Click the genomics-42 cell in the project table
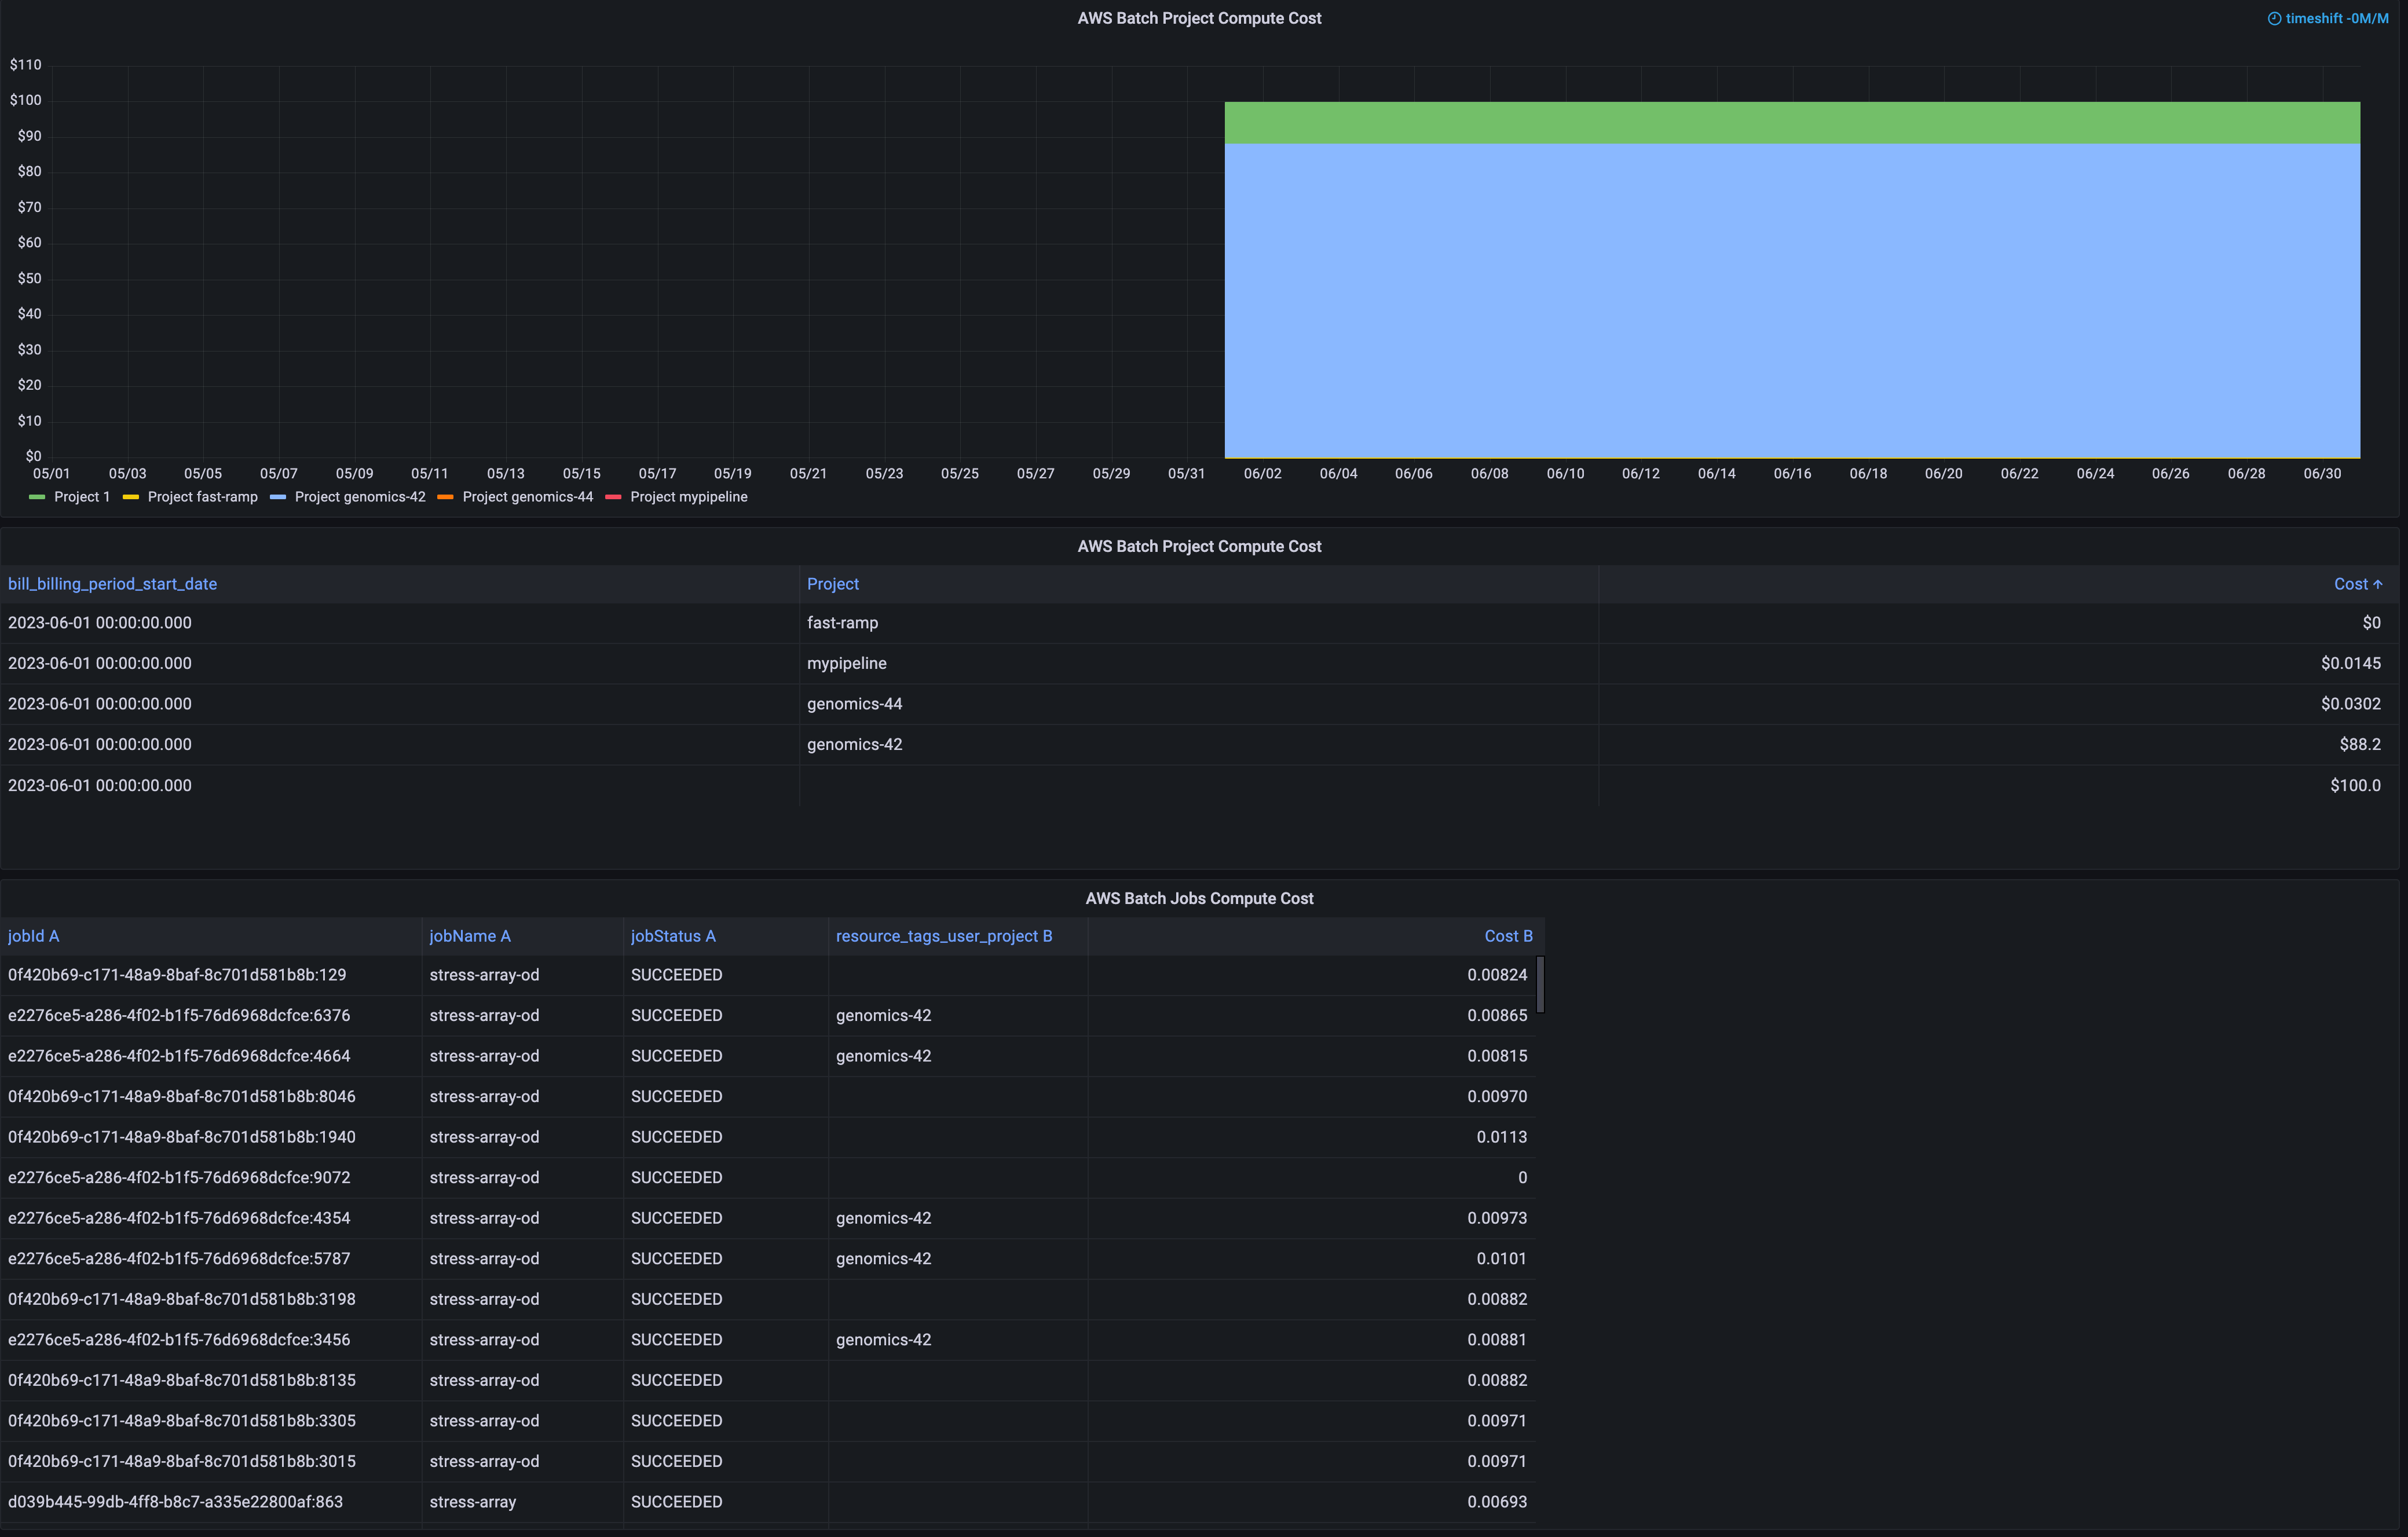 854,744
